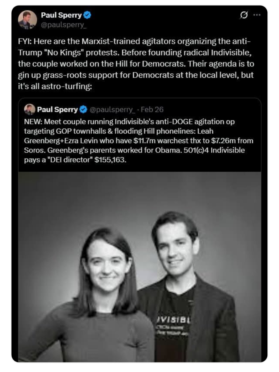
Task: Click Paul Sperry's profile avatar at top
Action: [x=27, y=20]
